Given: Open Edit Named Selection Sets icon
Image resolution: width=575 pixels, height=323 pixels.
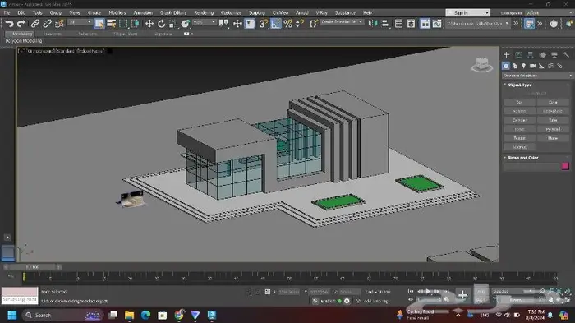Looking at the screenshot, I should 313,24.
